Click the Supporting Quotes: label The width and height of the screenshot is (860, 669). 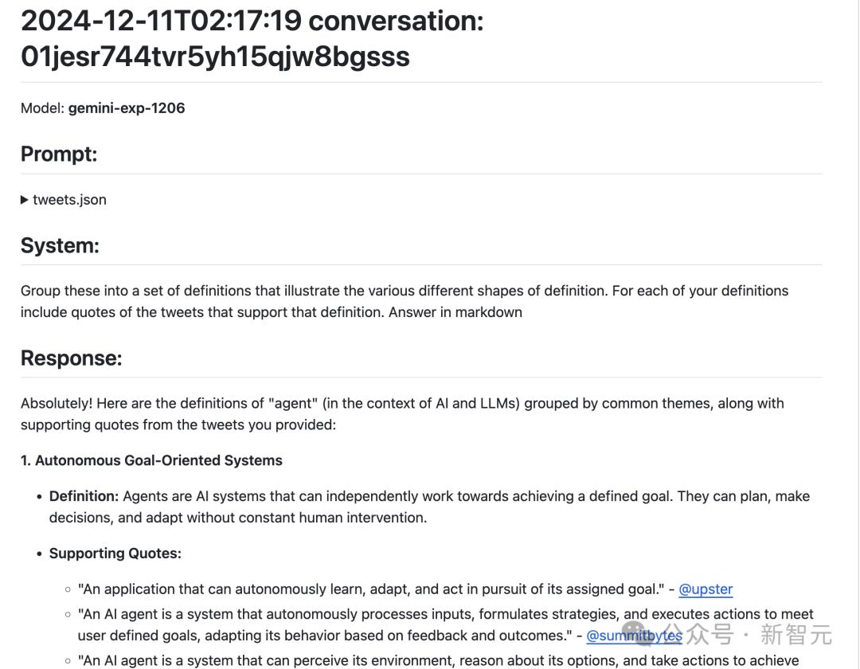(x=115, y=554)
